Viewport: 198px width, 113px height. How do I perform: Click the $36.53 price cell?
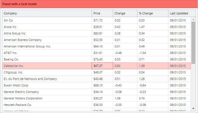(102, 105)
